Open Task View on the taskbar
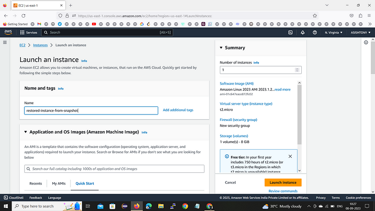375x211 pixels. (88, 206)
